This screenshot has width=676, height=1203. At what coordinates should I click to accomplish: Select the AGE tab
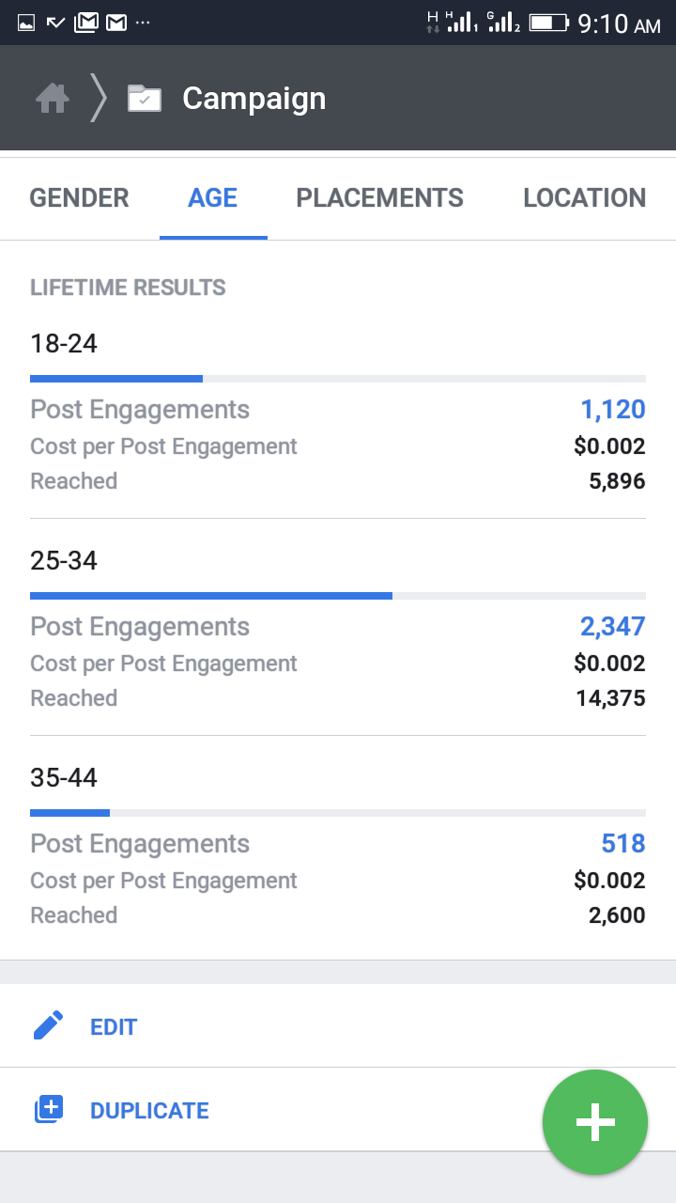213,198
